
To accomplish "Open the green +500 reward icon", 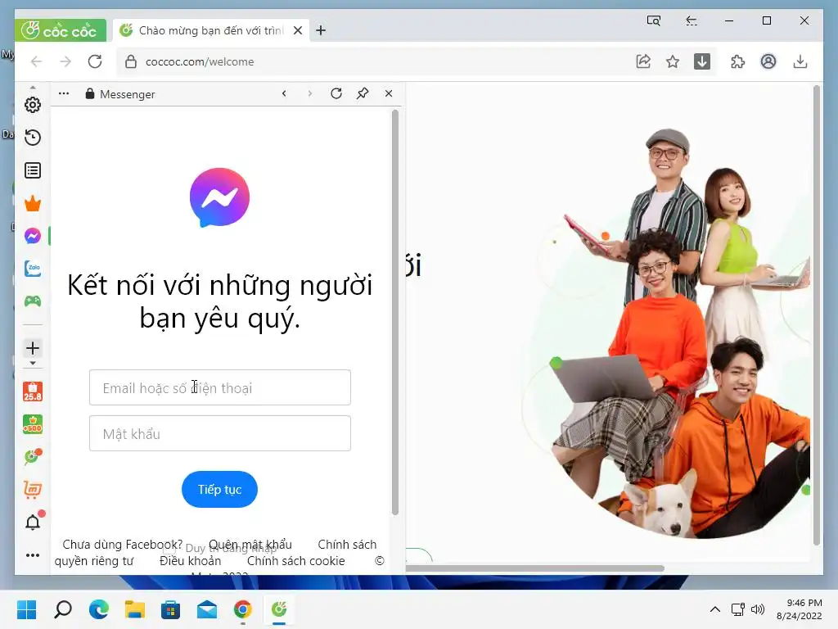I will pyautogui.click(x=33, y=424).
